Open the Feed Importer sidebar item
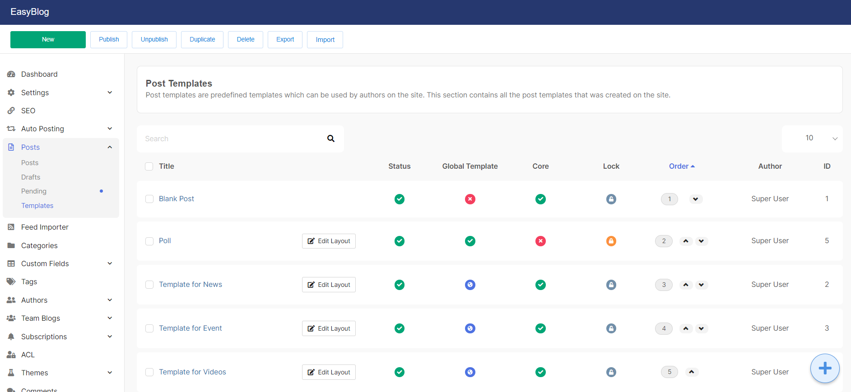The width and height of the screenshot is (851, 392). click(45, 227)
